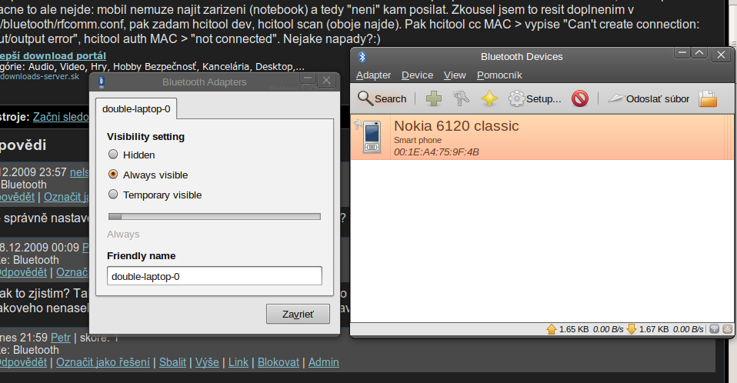The image size is (737, 383).
Task: Click the Výše link
Action: [x=207, y=362]
